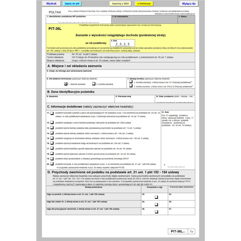Check box 22 for ulga na powrót
The height and width of the screenshot is (241, 241).
pyautogui.click(x=156, y=197)
